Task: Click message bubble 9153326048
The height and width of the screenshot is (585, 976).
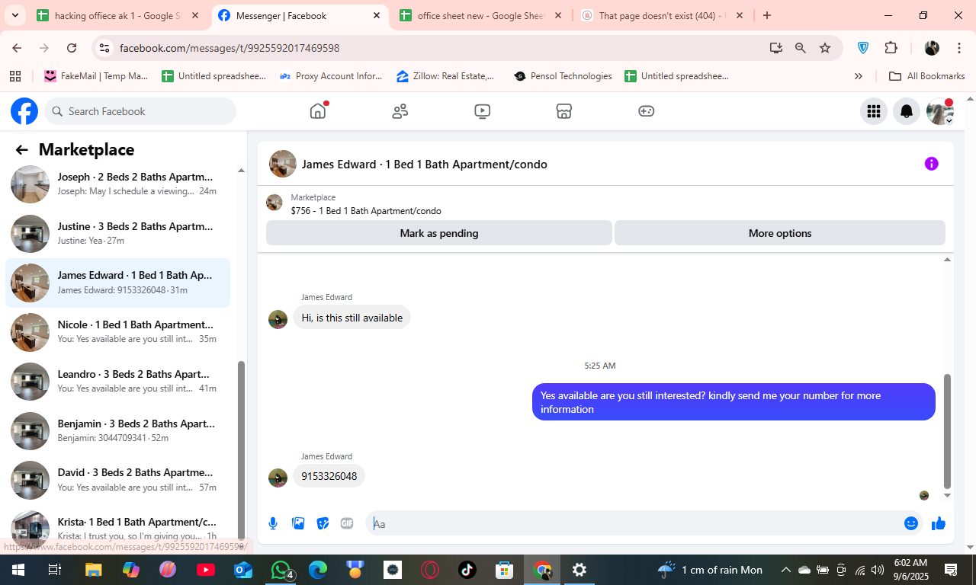Action: pyautogui.click(x=329, y=476)
